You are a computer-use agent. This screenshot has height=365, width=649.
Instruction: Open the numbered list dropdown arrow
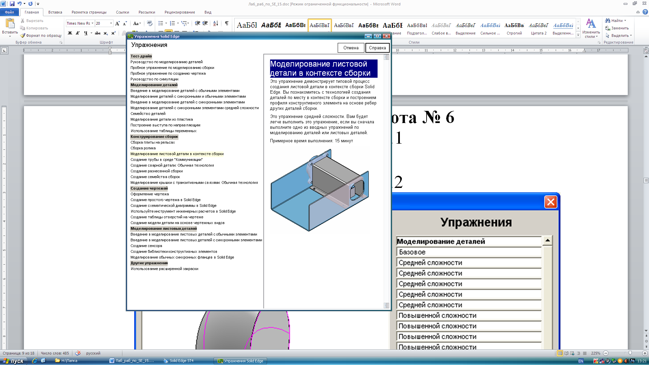(x=178, y=23)
